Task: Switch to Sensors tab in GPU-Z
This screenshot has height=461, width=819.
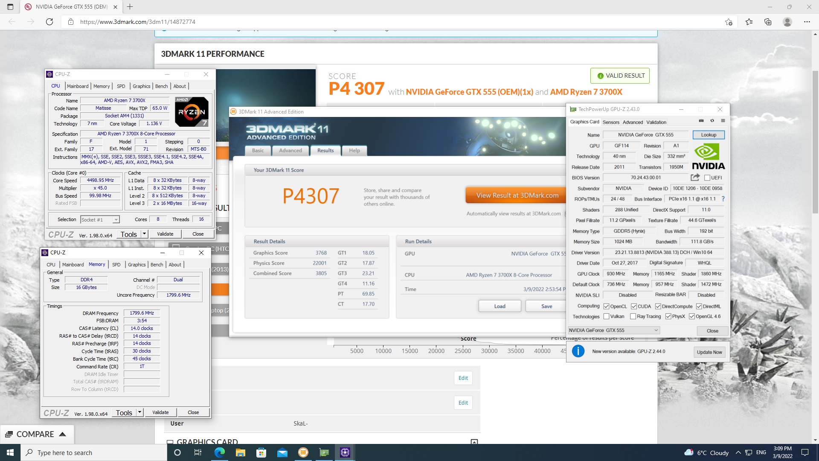Action: tap(611, 122)
